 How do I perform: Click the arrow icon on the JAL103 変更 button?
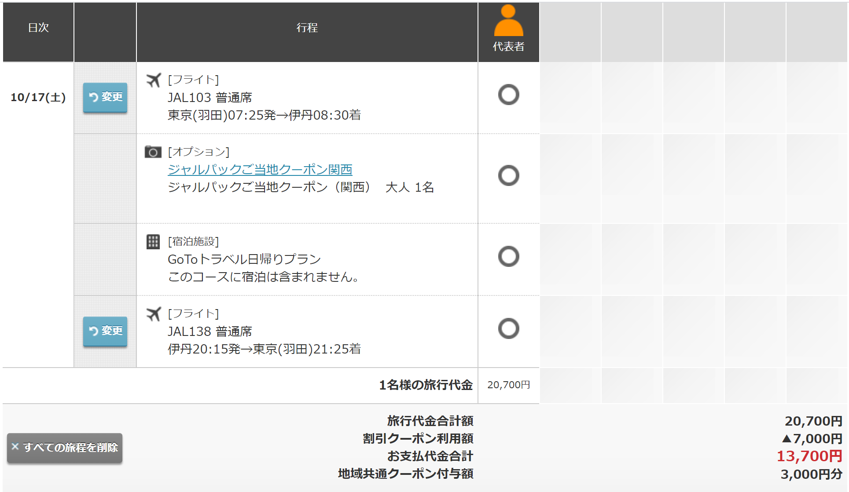coord(93,97)
